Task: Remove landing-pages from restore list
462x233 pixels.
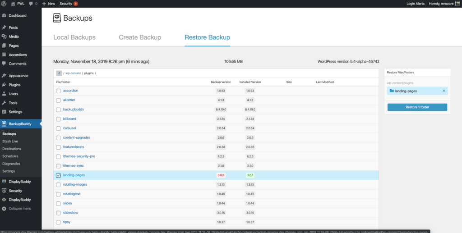Action: (444, 91)
